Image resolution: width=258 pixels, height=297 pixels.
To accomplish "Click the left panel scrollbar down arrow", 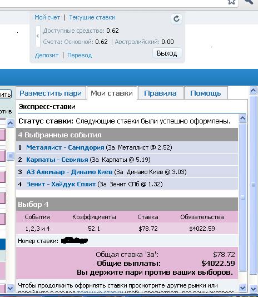I will 10,289.
